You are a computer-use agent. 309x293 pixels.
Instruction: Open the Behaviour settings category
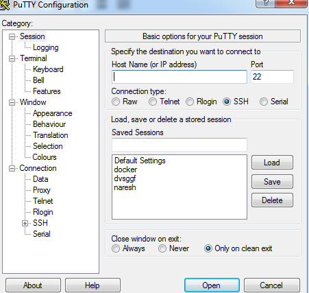(x=49, y=124)
